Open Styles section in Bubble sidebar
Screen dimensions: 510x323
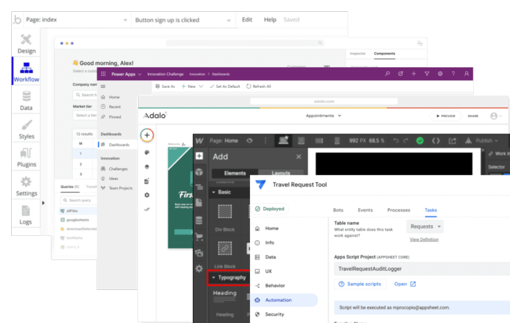(x=26, y=129)
